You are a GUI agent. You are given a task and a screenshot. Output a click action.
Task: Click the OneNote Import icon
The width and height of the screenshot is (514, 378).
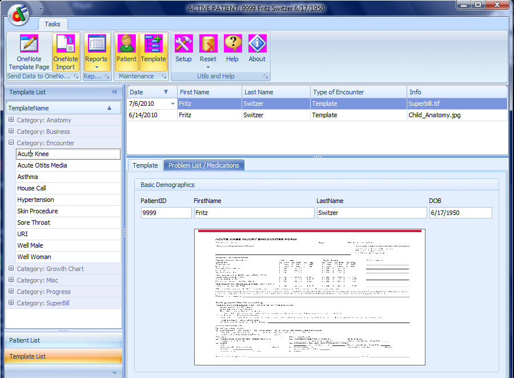pos(66,45)
